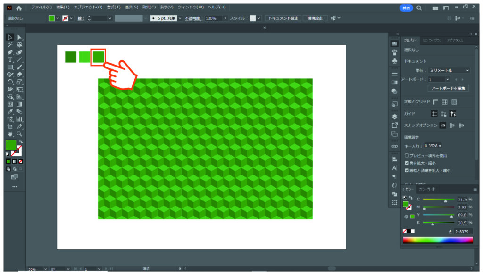Switch to the CC ライブラリ tab
This screenshot has height=275, width=483.
point(432,41)
